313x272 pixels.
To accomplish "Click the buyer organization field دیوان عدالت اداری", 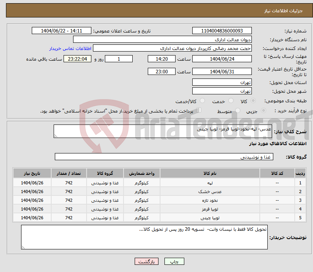I will pos(162,40).
